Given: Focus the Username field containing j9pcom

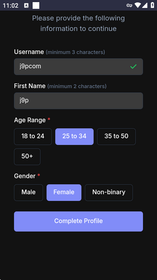Looking at the screenshot, I should point(78,66).
